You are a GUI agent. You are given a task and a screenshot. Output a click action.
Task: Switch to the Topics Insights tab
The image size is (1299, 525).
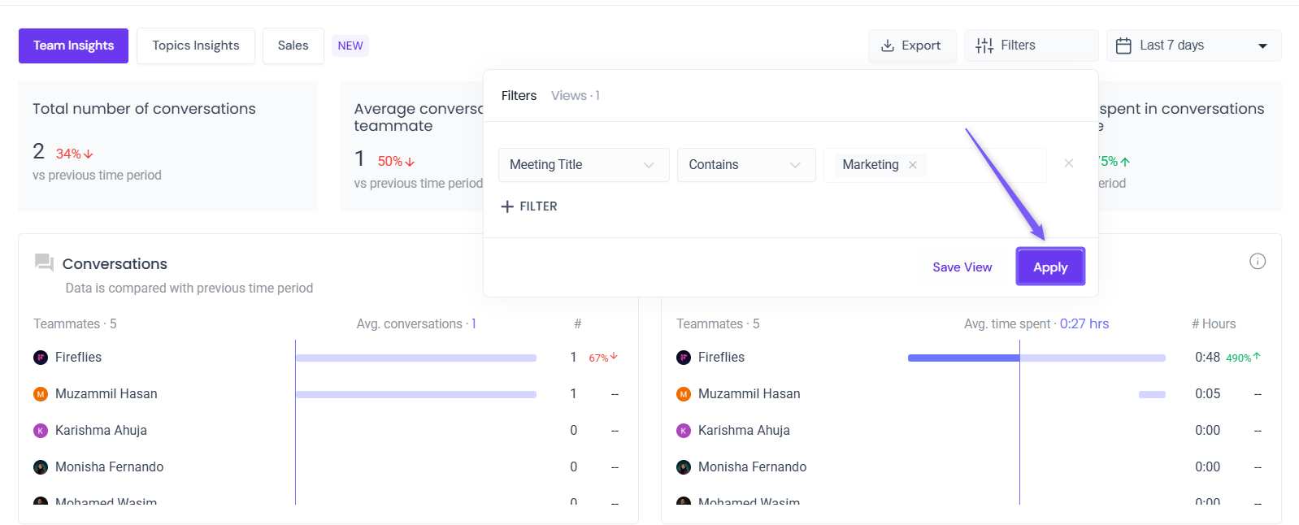tap(196, 46)
